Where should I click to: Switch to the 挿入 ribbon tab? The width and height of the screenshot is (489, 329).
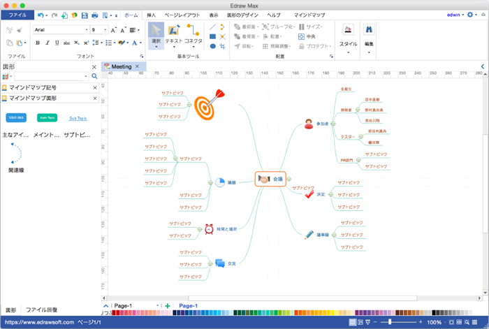point(152,15)
